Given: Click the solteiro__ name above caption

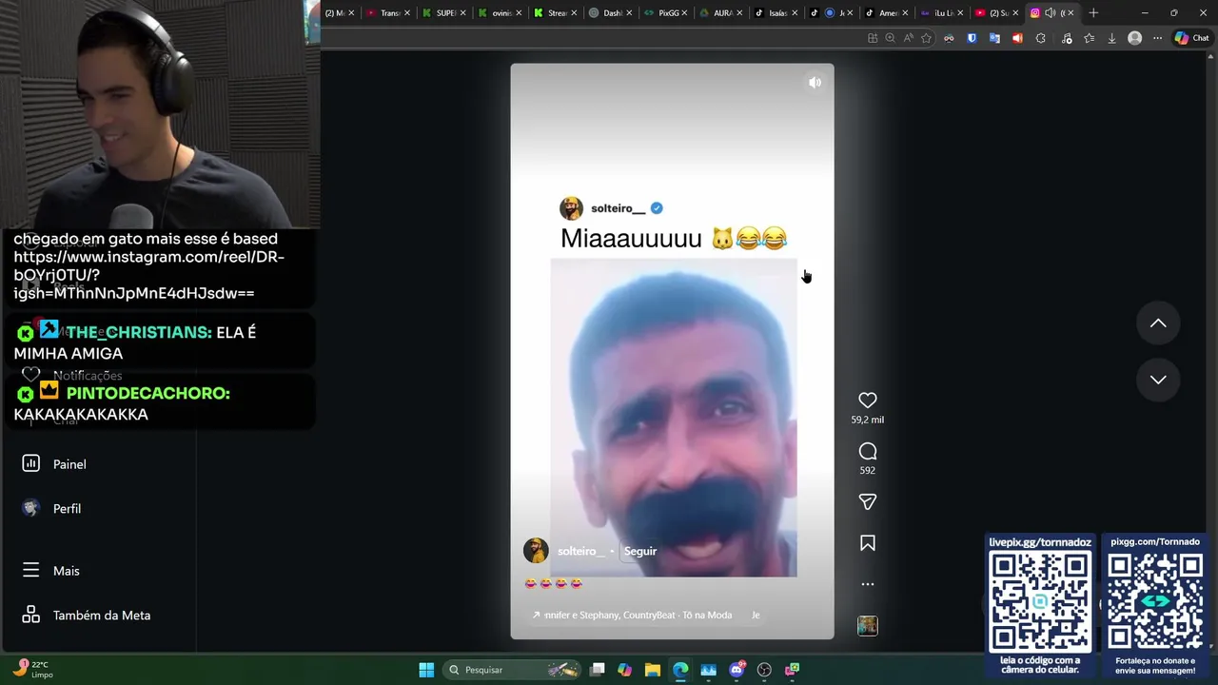Looking at the screenshot, I should pos(618,208).
